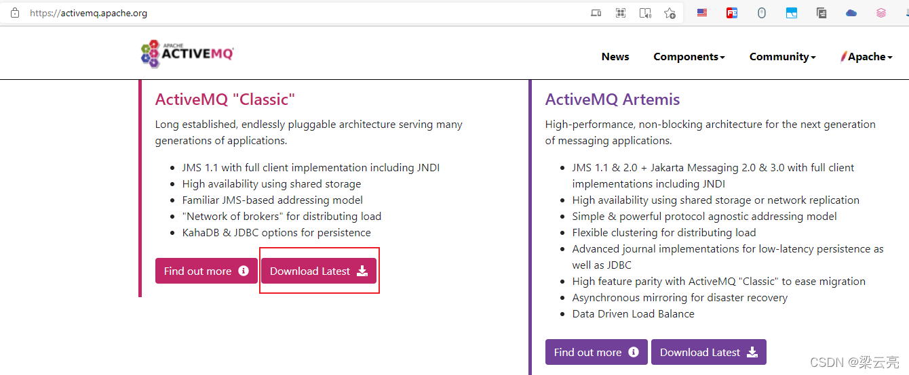Image resolution: width=909 pixels, height=375 pixels.
Task: Click the ActiveMQ Artemis heading
Action: tap(613, 100)
